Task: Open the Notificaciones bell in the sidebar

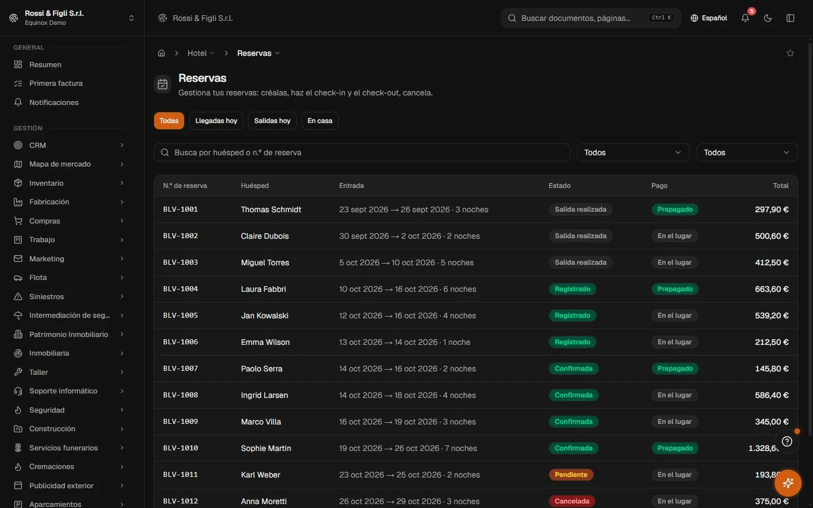Action: (18, 102)
